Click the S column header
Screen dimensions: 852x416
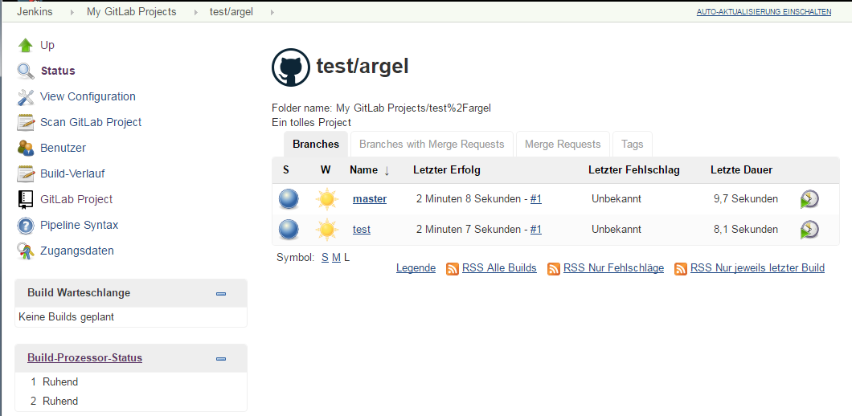pos(286,170)
